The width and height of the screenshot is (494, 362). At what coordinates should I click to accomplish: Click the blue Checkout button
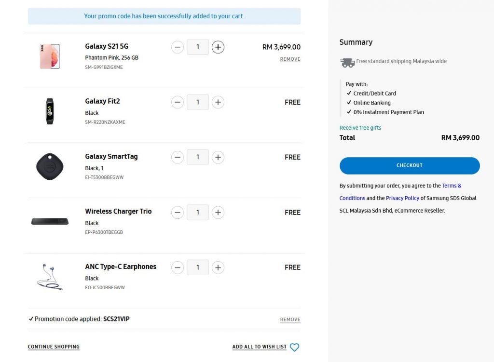click(410, 166)
